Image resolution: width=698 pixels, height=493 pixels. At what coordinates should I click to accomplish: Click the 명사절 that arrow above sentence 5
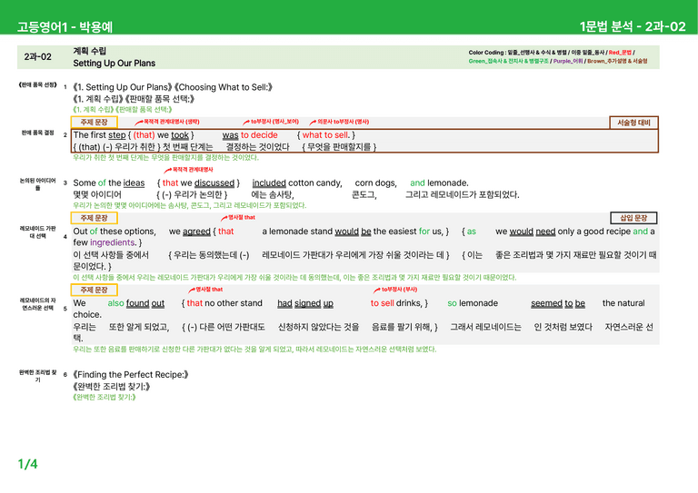pyautogui.click(x=192, y=290)
